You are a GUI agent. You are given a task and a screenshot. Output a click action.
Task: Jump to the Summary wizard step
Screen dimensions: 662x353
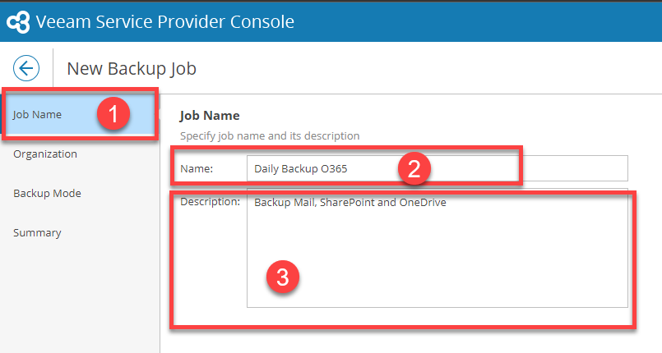pyautogui.click(x=37, y=233)
